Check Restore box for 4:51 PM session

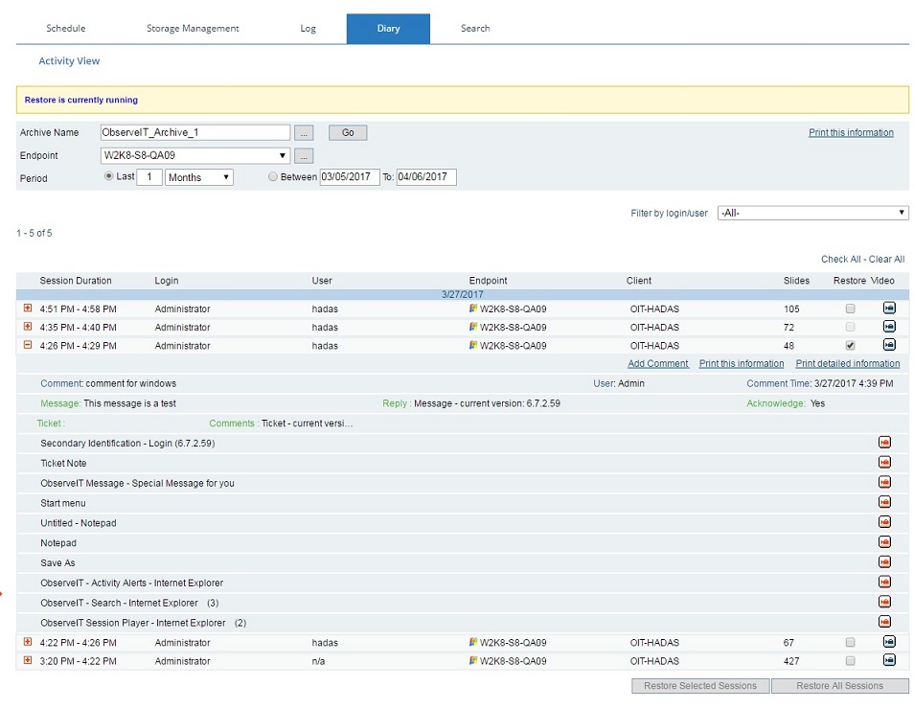(850, 309)
